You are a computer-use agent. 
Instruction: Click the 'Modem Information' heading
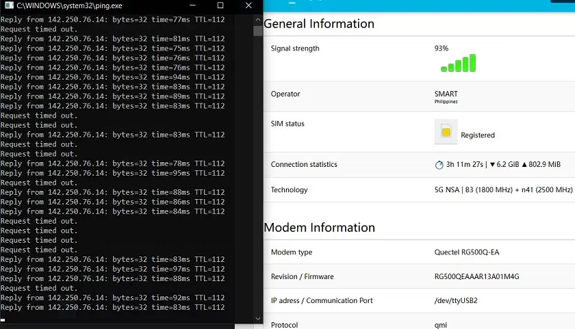pyautogui.click(x=320, y=228)
